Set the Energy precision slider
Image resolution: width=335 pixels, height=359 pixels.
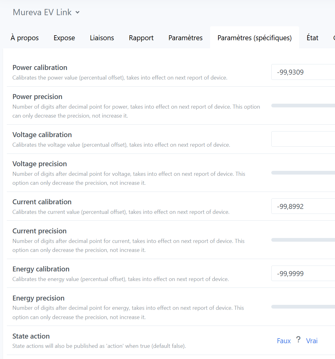[x=303, y=307]
